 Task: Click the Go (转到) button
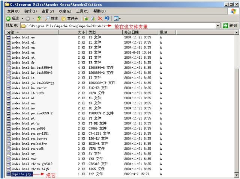point(229,26)
